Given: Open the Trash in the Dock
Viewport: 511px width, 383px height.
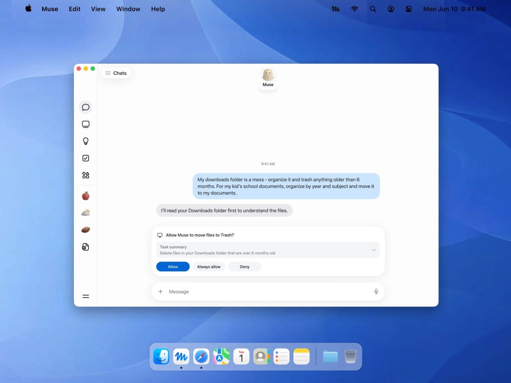Looking at the screenshot, I should click(350, 356).
